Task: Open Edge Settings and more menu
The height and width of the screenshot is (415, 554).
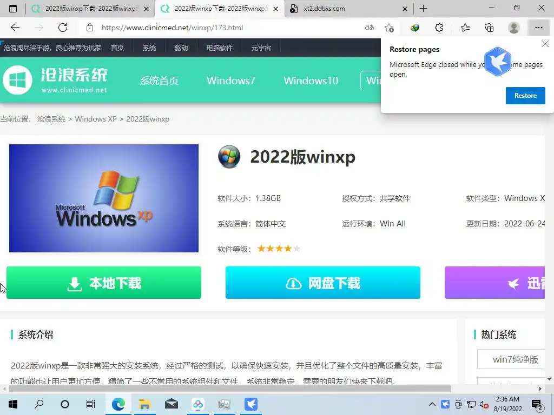Action: pyautogui.click(x=538, y=28)
